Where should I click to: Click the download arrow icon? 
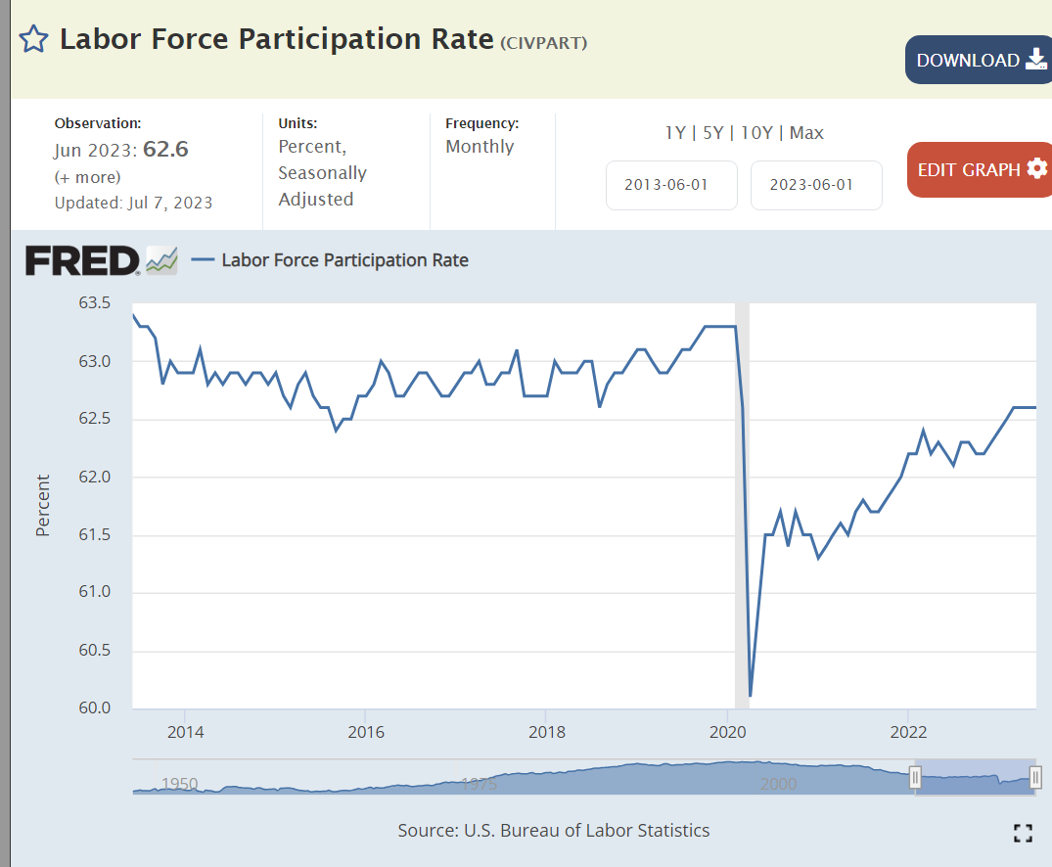click(1035, 60)
